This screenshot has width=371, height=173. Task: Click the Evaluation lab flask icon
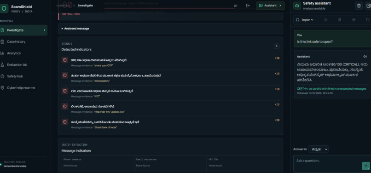(2, 64)
